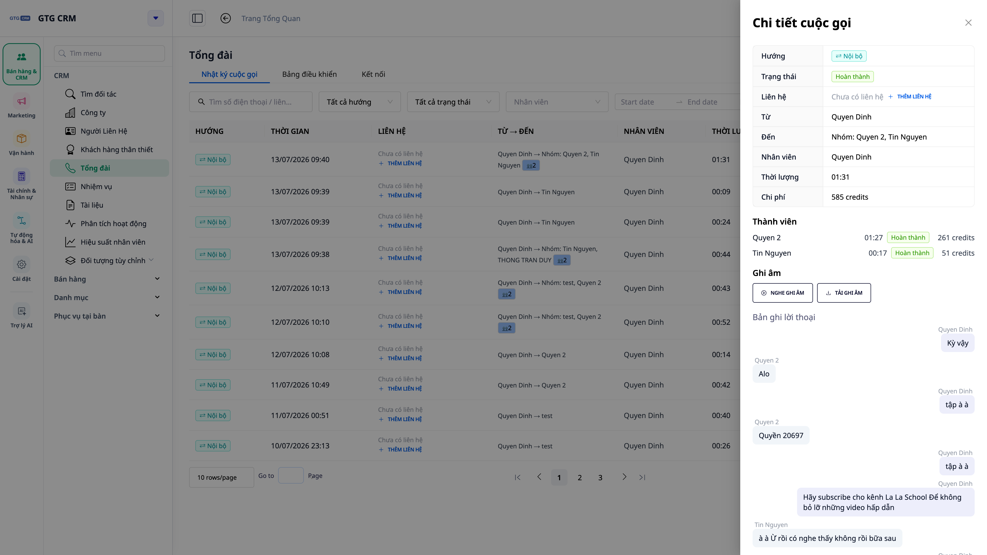Switch to the Kết nối tab

point(373,74)
